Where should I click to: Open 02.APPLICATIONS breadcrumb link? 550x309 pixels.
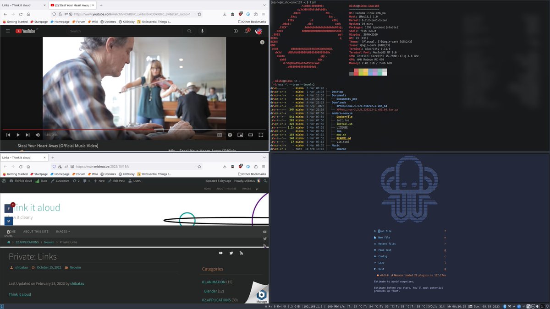tap(27, 242)
